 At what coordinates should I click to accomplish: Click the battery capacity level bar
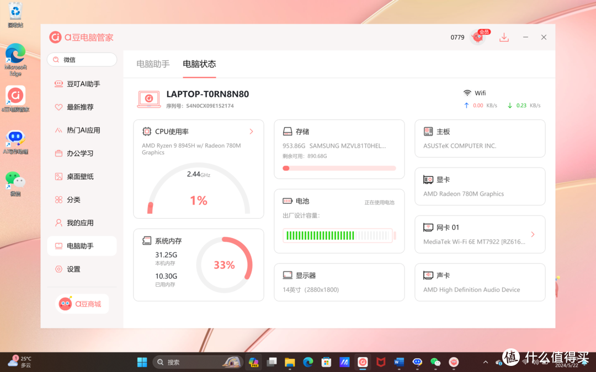339,235
